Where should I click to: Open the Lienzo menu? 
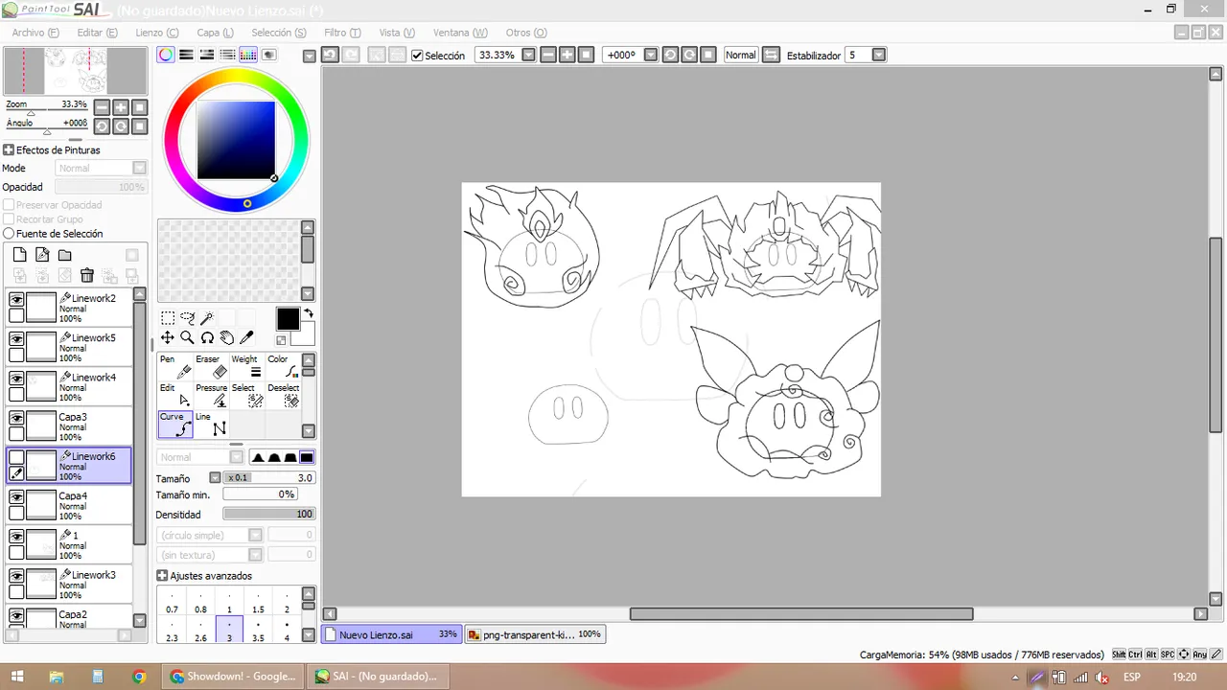(157, 33)
